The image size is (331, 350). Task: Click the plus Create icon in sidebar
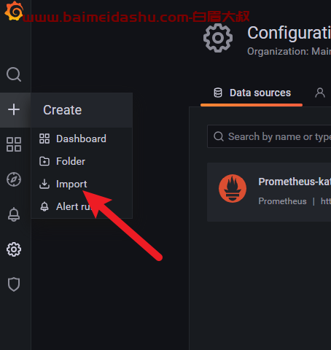14,109
